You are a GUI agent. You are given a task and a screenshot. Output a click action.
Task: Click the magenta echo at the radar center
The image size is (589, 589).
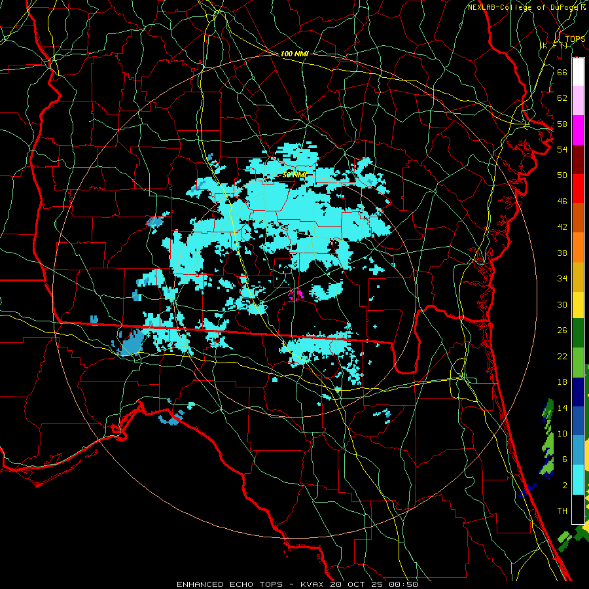tap(296, 295)
